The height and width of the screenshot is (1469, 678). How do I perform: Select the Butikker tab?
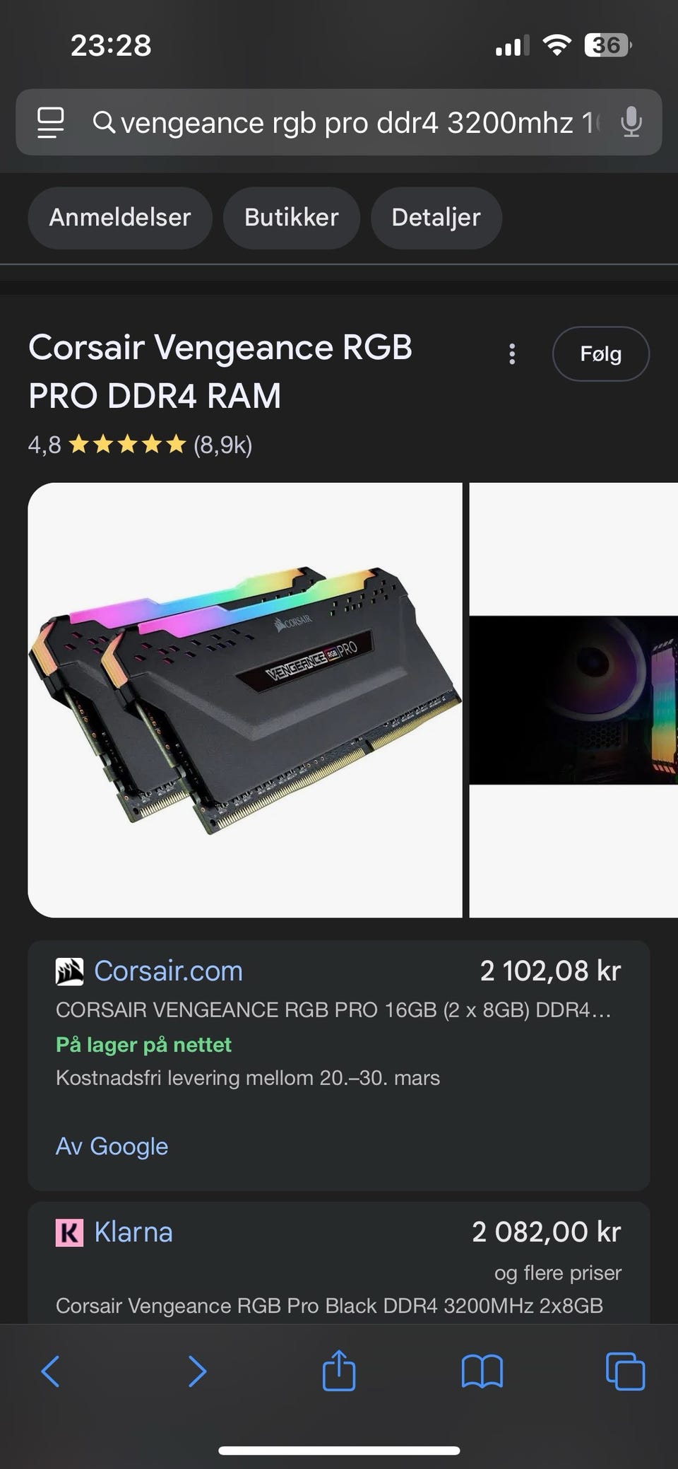[x=291, y=217]
